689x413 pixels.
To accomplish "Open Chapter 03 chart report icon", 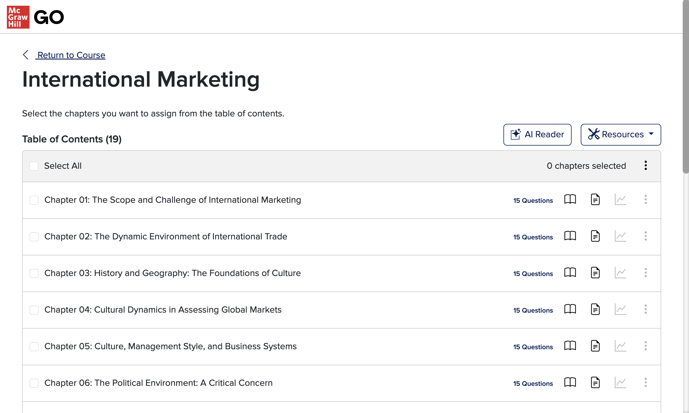I will click(620, 273).
